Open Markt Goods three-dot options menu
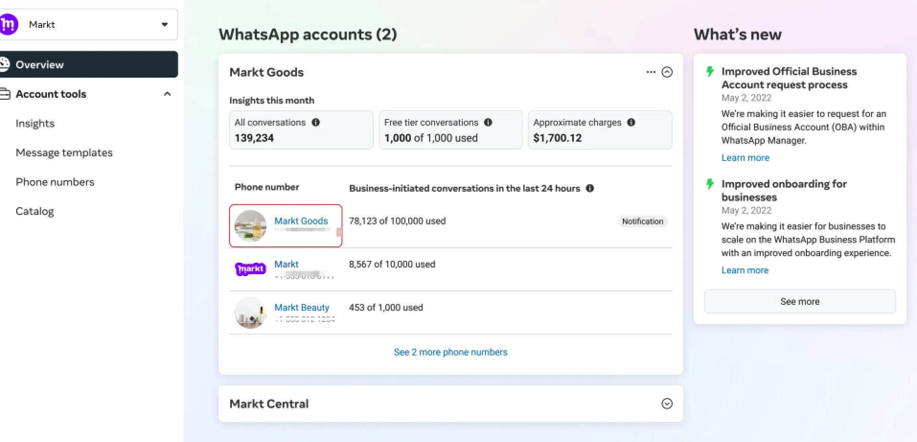The image size is (917, 442). (x=651, y=72)
